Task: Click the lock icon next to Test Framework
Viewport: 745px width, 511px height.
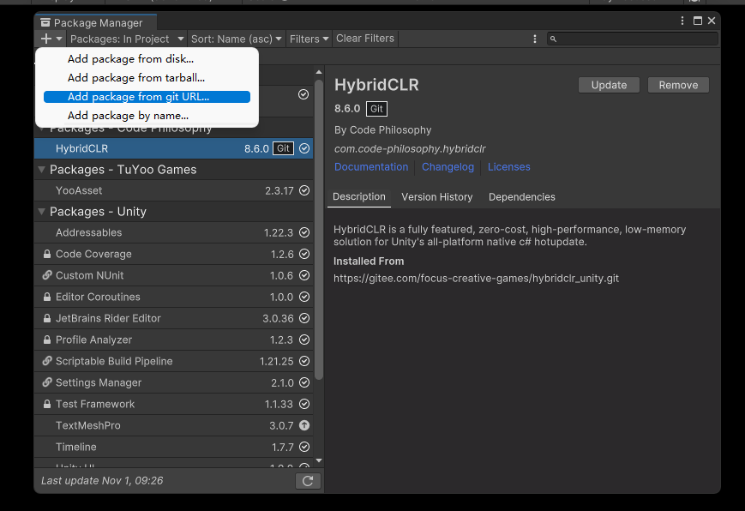Action: pos(47,404)
